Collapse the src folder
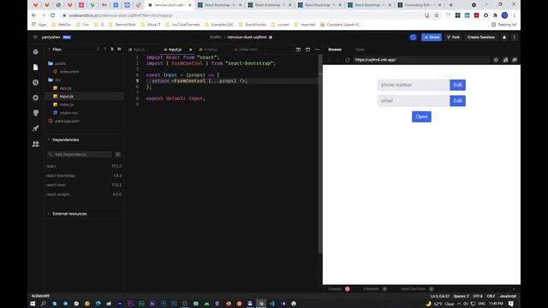 click(x=55, y=80)
